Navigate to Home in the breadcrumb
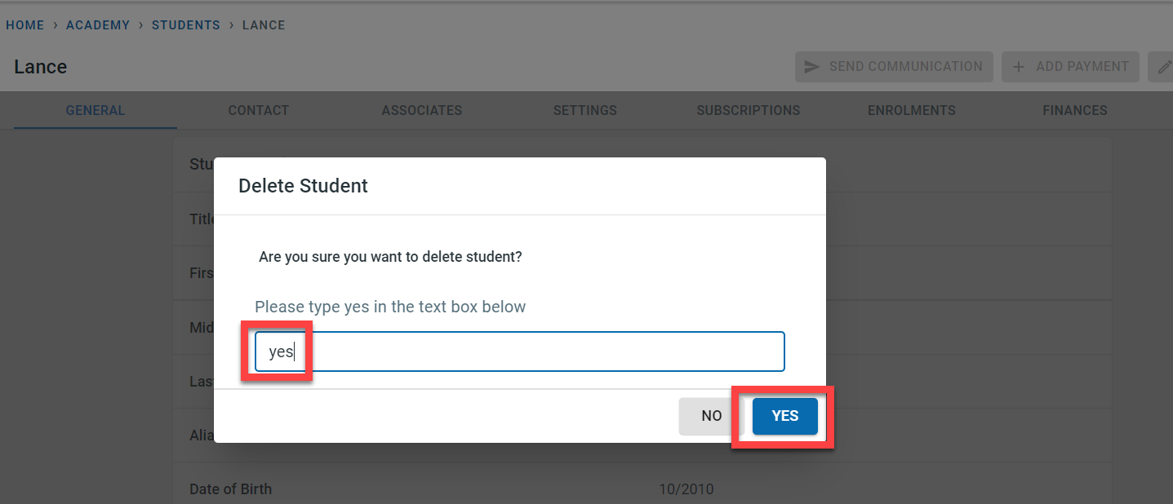 tap(25, 25)
